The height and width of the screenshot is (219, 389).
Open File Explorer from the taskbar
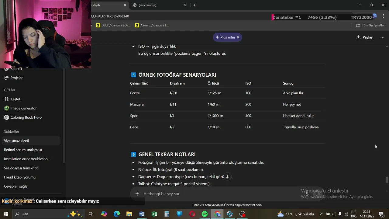click(129, 214)
